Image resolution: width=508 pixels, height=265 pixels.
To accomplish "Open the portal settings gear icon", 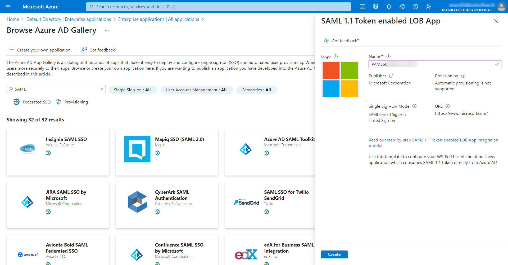I will pos(402,7).
